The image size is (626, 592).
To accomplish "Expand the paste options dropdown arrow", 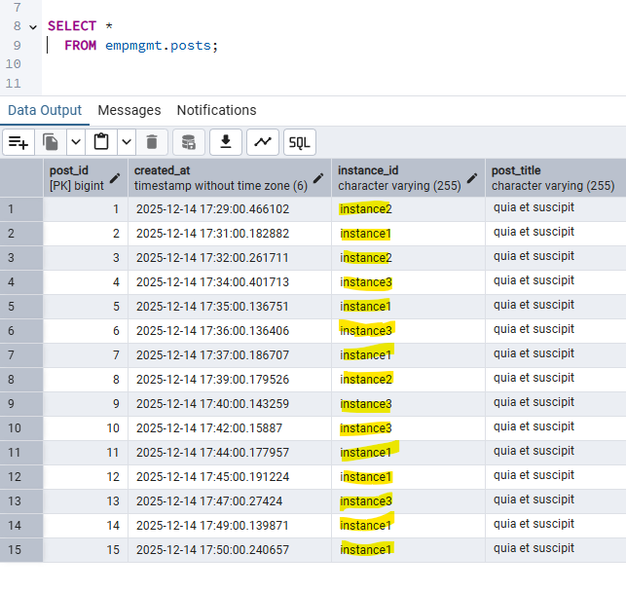I will pos(127,142).
